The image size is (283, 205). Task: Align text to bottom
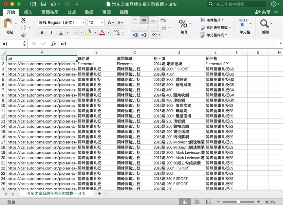[x=153, y=20]
